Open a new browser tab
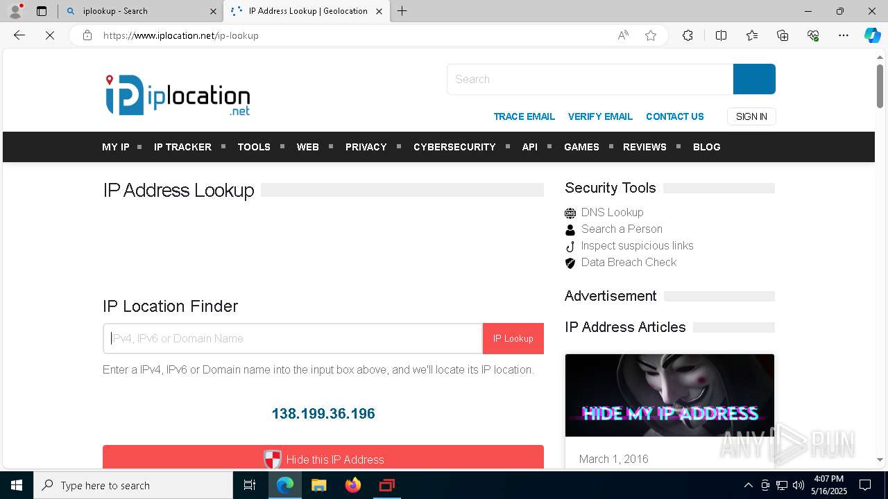Image resolution: width=888 pixels, height=499 pixels. pyautogui.click(x=402, y=11)
